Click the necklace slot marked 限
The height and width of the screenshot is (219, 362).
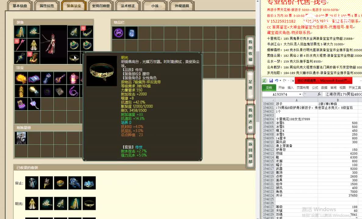coord(87,32)
